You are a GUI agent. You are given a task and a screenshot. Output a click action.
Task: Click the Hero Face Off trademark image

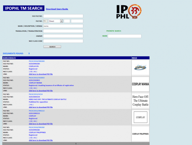click(x=140, y=101)
